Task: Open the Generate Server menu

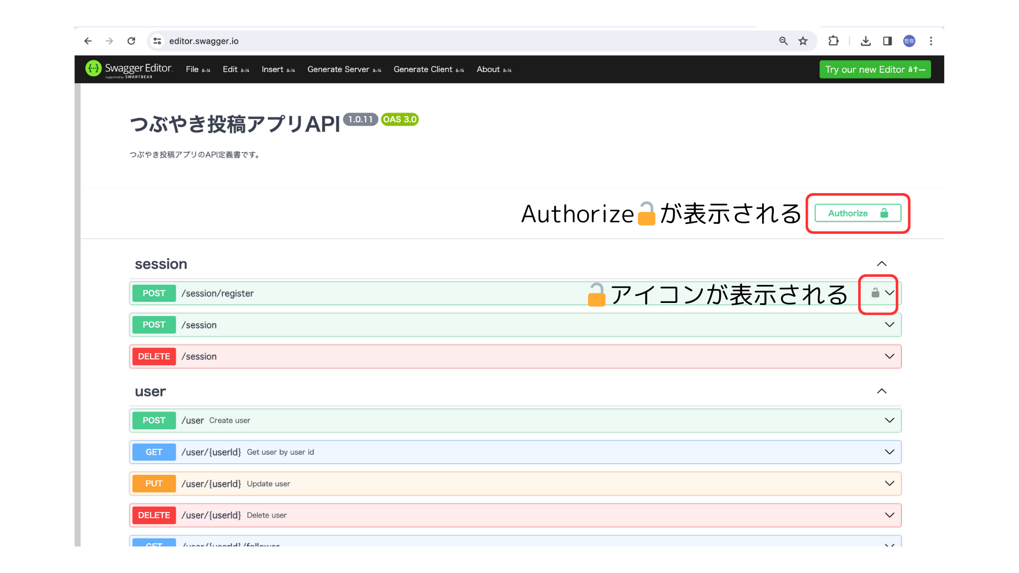Action: [x=338, y=69]
